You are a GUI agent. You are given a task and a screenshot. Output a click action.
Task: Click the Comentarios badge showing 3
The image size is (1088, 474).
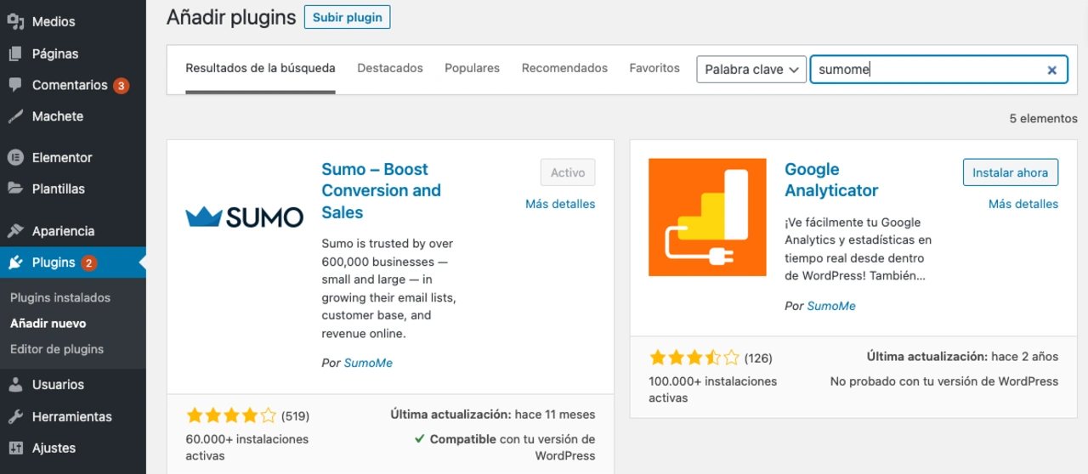tap(121, 85)
